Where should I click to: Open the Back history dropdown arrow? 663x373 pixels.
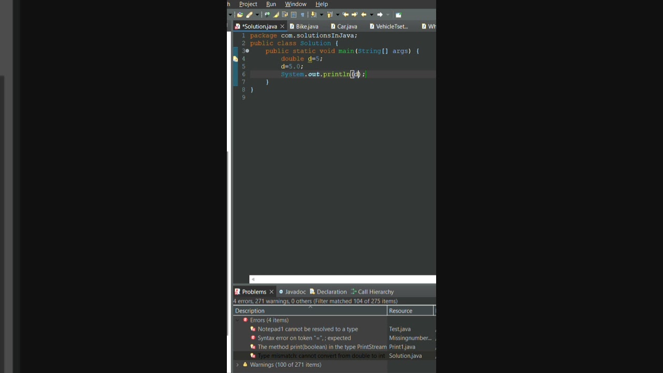(x=371, y=15)
